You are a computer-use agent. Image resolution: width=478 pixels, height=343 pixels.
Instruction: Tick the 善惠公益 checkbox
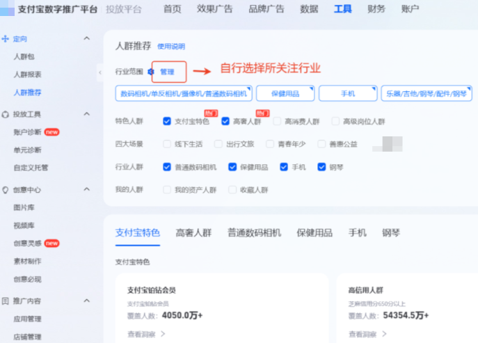pos(321,144)
